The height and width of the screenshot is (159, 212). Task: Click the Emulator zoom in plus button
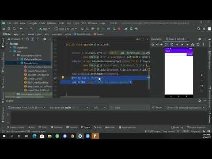tap(202, 75)
